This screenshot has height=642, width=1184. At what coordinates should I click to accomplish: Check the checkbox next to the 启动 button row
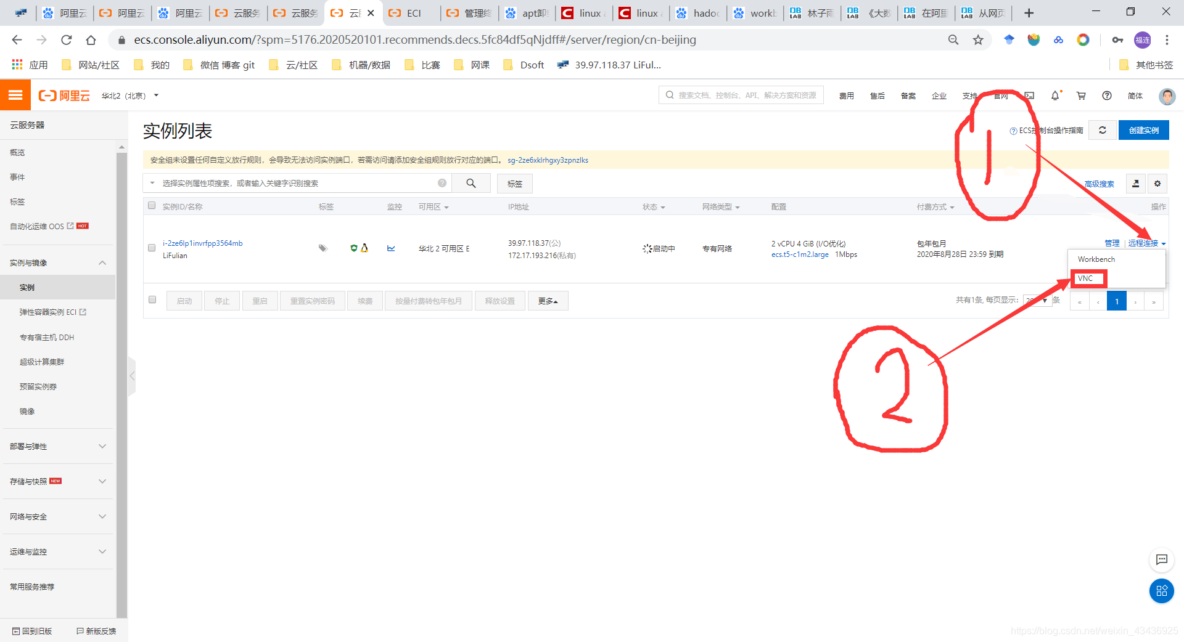[152, 299]
